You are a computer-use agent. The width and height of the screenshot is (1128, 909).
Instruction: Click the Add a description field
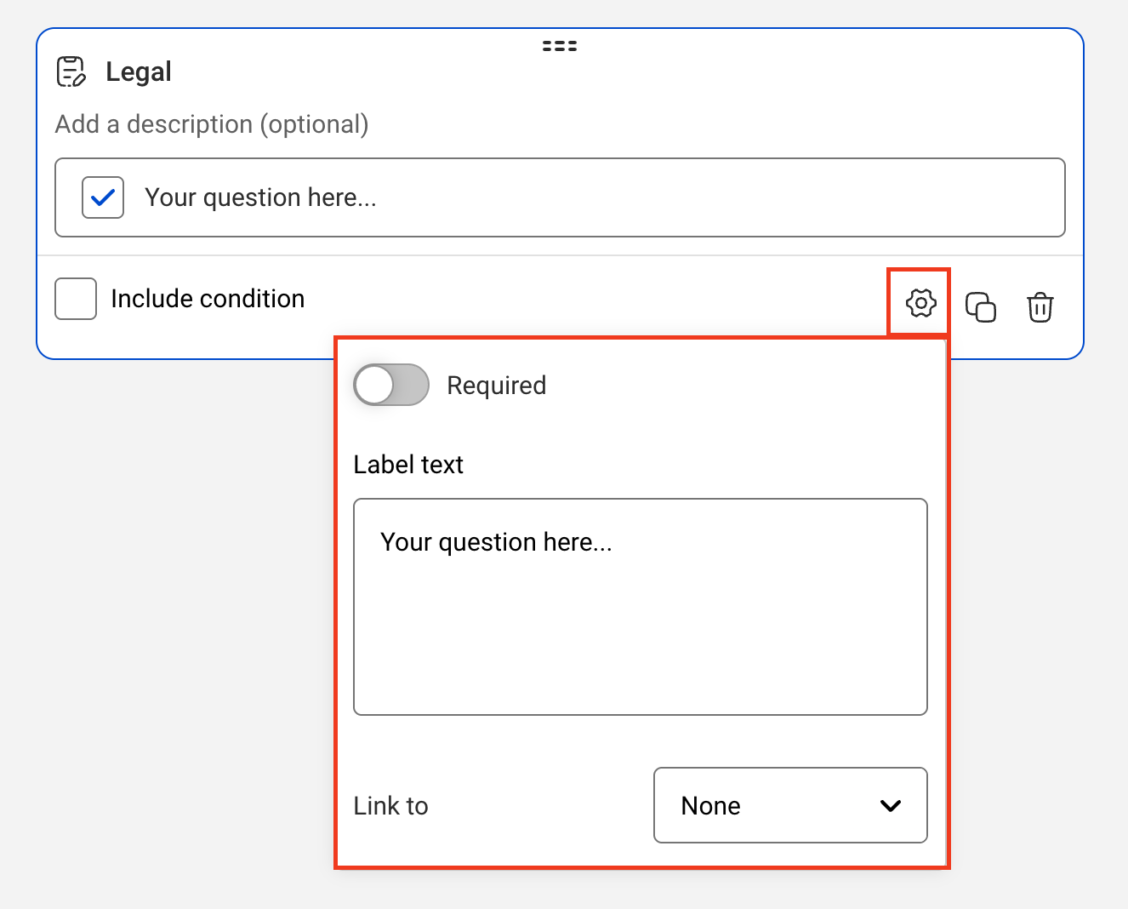[212, 124]
